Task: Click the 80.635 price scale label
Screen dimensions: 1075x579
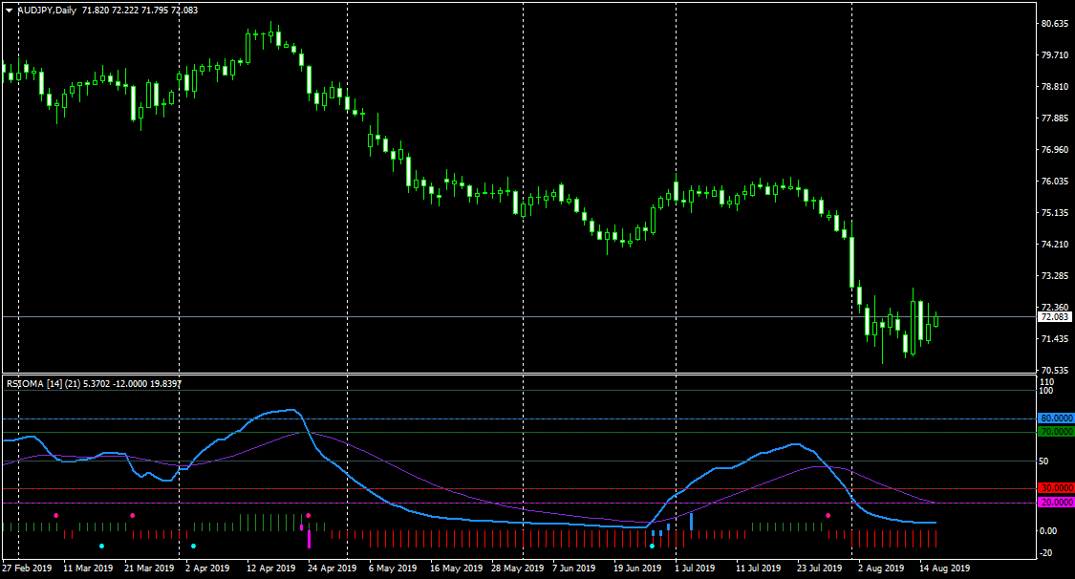Action: coord(1054,24)
